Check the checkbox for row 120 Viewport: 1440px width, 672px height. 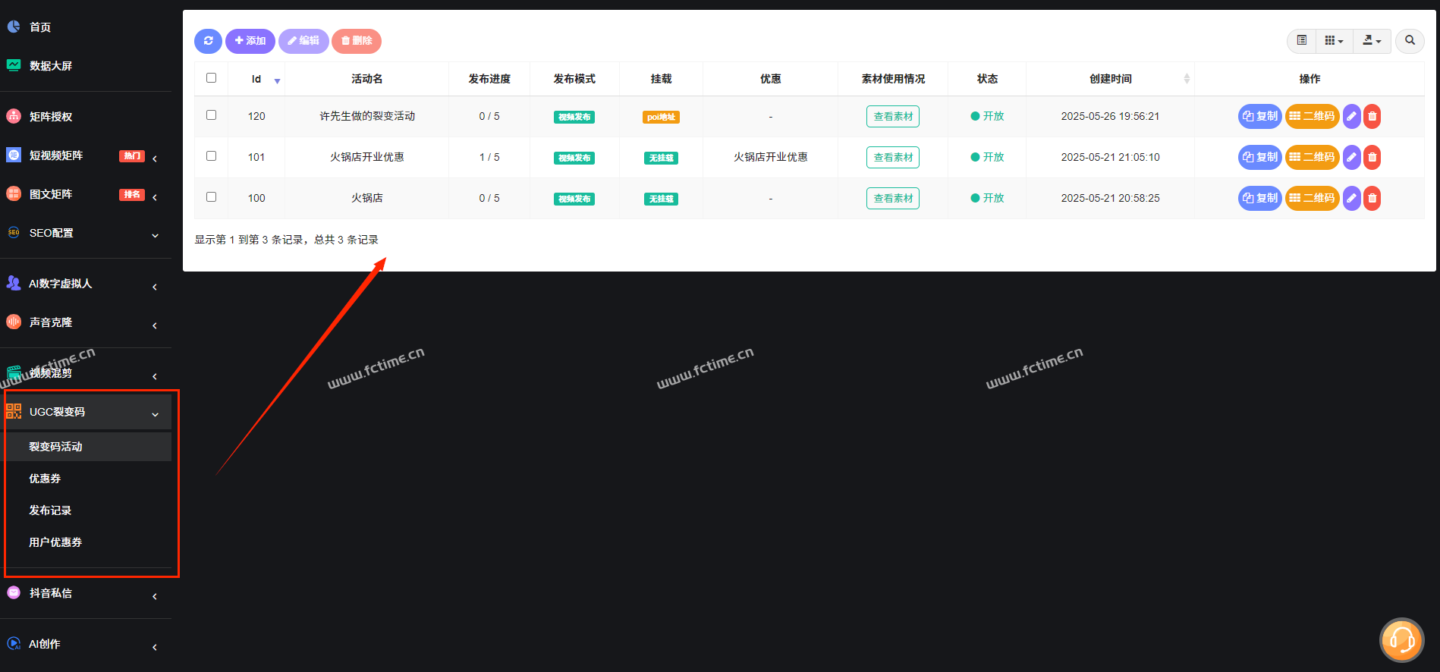click(211, 115)
